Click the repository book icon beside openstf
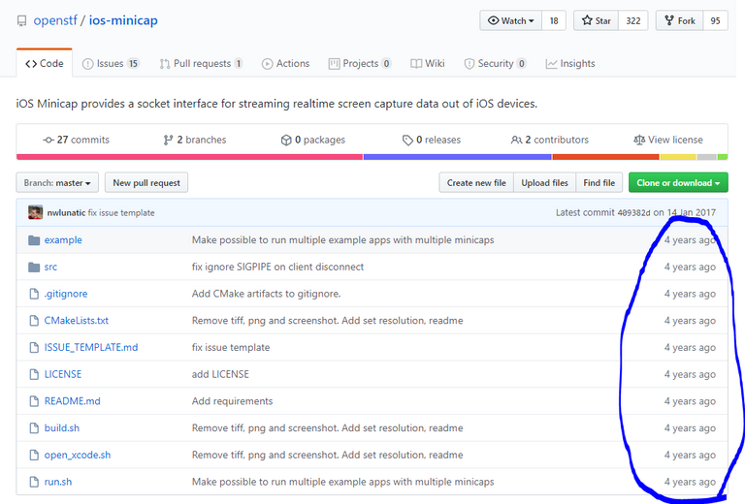The width and height of the screenshot is (745, 504). coord(22,21)
